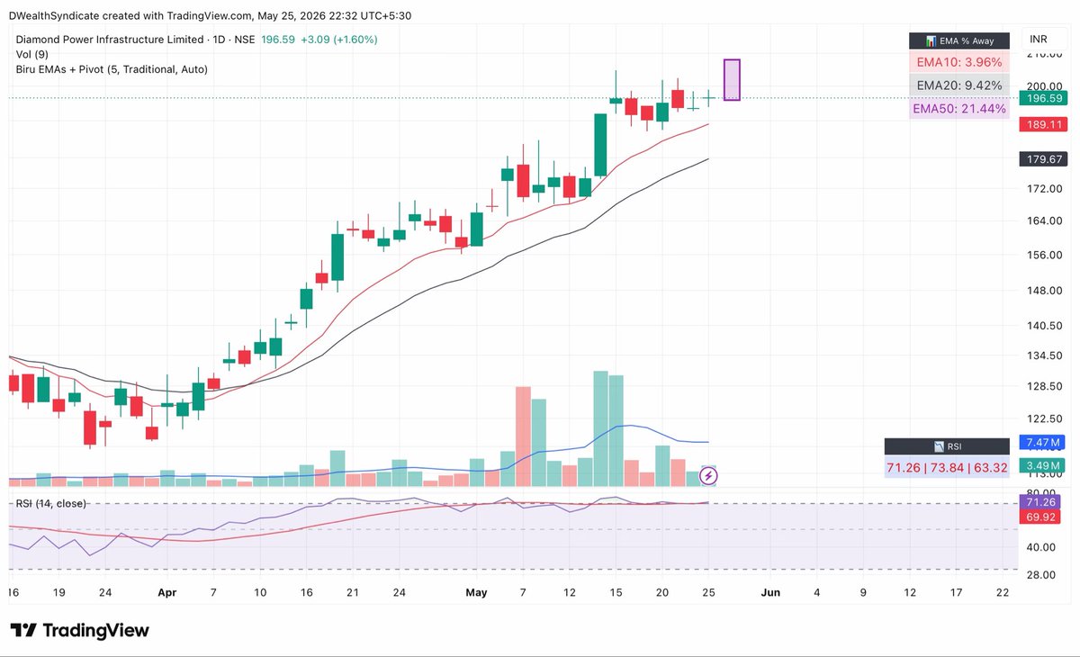
Task: Click the 40.00 RSI axis label
Action: (1042, 546)
